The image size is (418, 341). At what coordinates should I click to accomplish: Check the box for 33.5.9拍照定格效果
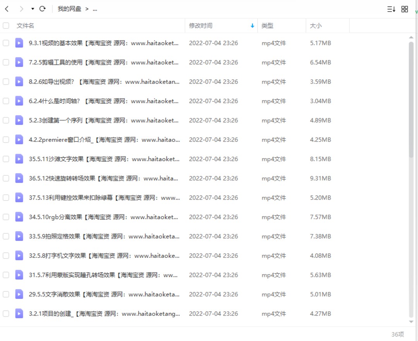tap(6, 236)
